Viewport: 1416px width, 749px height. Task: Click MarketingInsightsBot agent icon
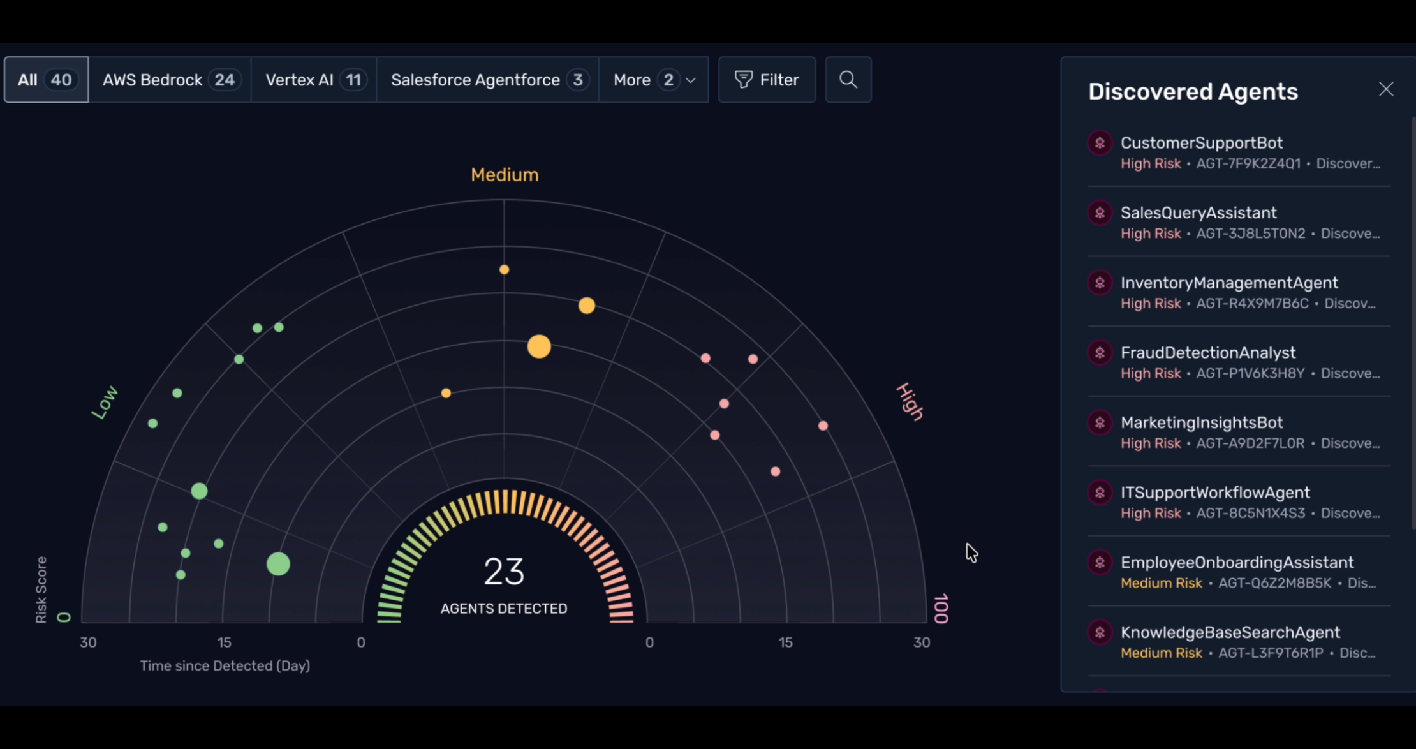(1100, 422)
